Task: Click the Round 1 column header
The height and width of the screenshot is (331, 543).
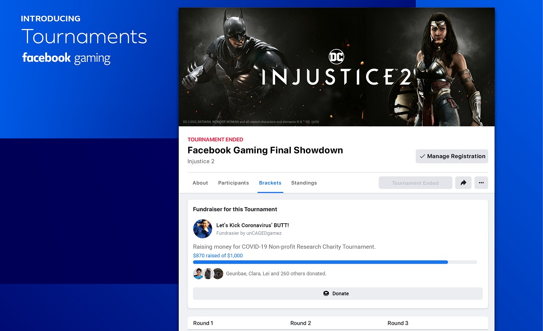Action: pos(203,323)
